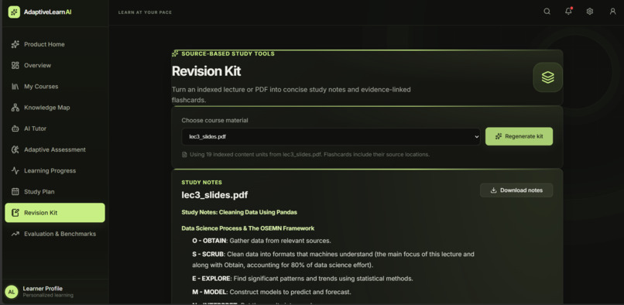This screenshot has width=624, height=305.
Task: Open Study Plan
Action: (55, 191)
